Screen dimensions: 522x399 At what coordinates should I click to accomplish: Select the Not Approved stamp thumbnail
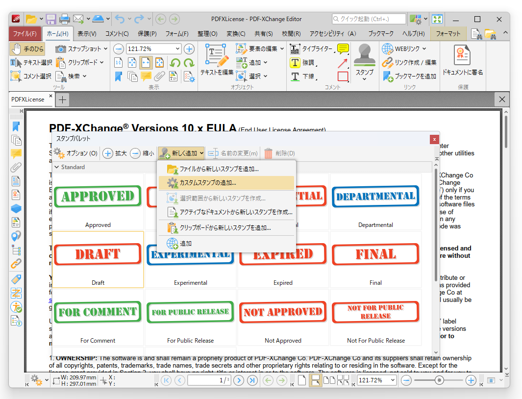pos(283,318)
